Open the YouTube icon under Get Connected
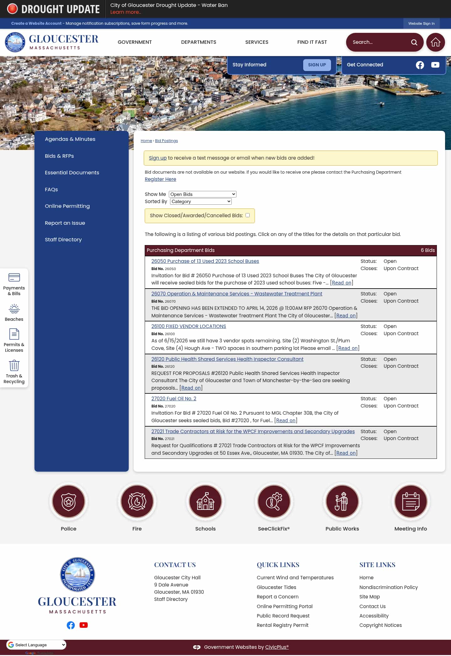 point(435,65)
